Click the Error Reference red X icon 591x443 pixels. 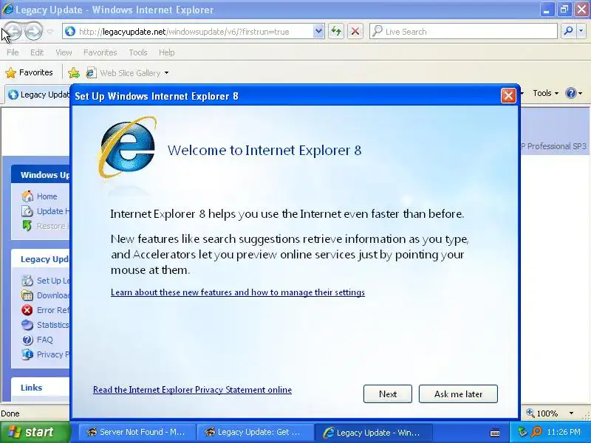click(27, 310)
